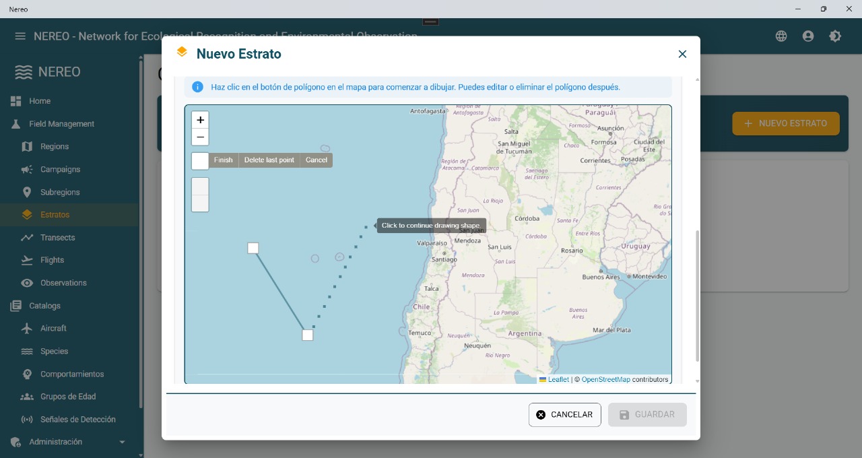Viewport: 862px width, 458px height.
Task: Click Delete last point
Action: [269, 160]
